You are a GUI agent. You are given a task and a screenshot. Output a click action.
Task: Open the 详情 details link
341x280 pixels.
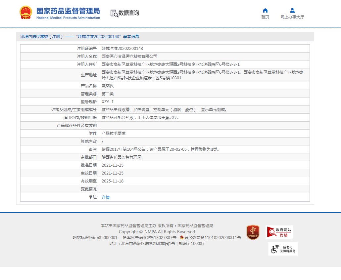pyautogui.click(x=106, y=197)
